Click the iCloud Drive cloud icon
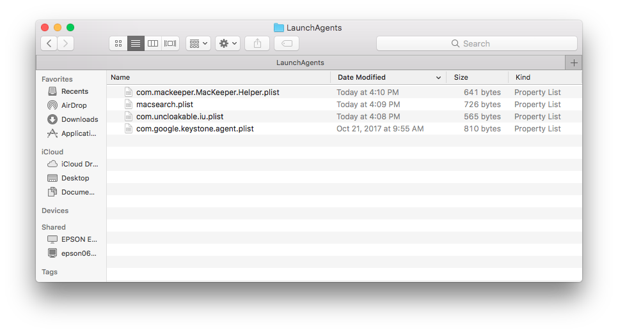Viewport: 618px width, 333px height. [52, 164]
